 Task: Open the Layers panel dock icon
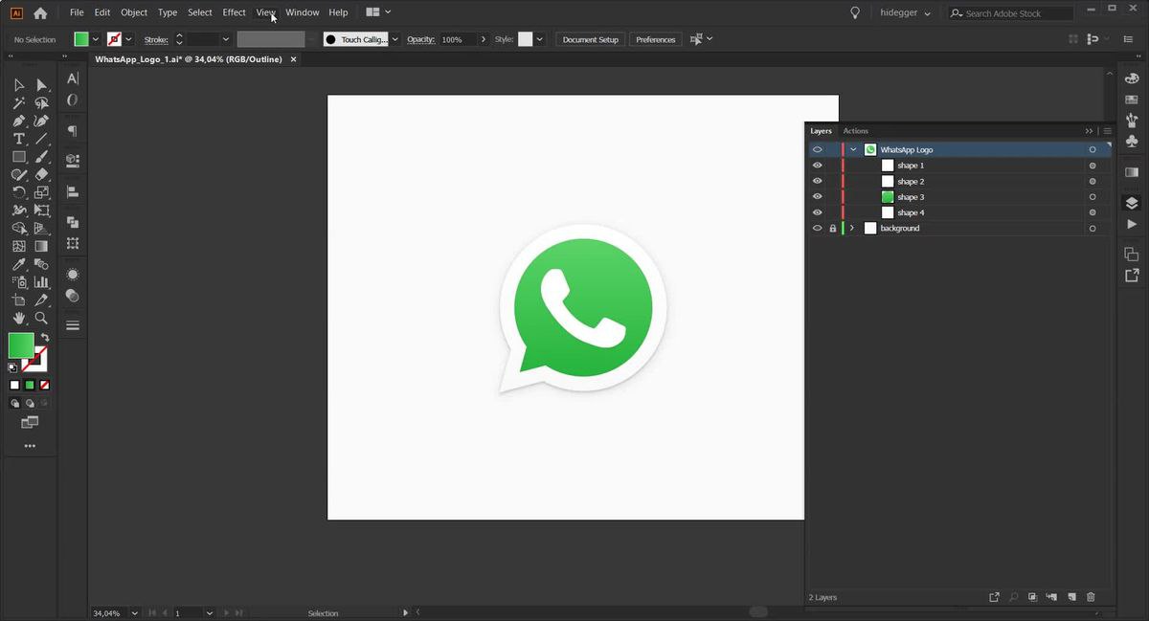(x=1131, y=203)
